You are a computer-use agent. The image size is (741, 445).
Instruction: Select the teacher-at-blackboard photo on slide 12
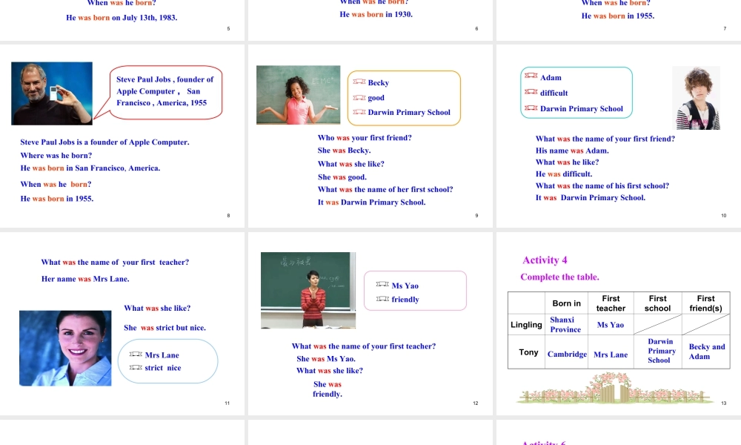[x=308, y=290]
